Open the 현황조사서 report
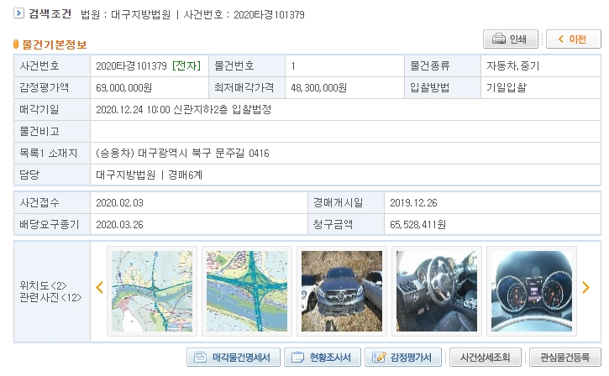Viewport: 609px width, 376px height. tap(323, 357)
